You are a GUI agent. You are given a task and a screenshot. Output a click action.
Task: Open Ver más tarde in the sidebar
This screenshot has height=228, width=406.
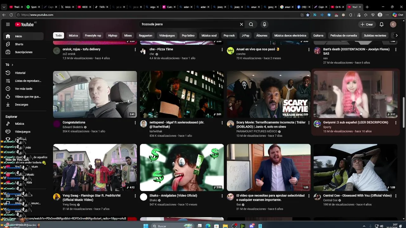click(x=23, y=89)
